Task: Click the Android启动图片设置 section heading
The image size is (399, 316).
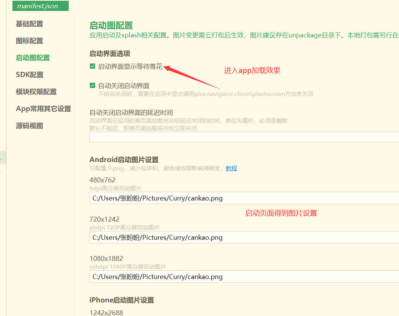Action: [124, 160]
